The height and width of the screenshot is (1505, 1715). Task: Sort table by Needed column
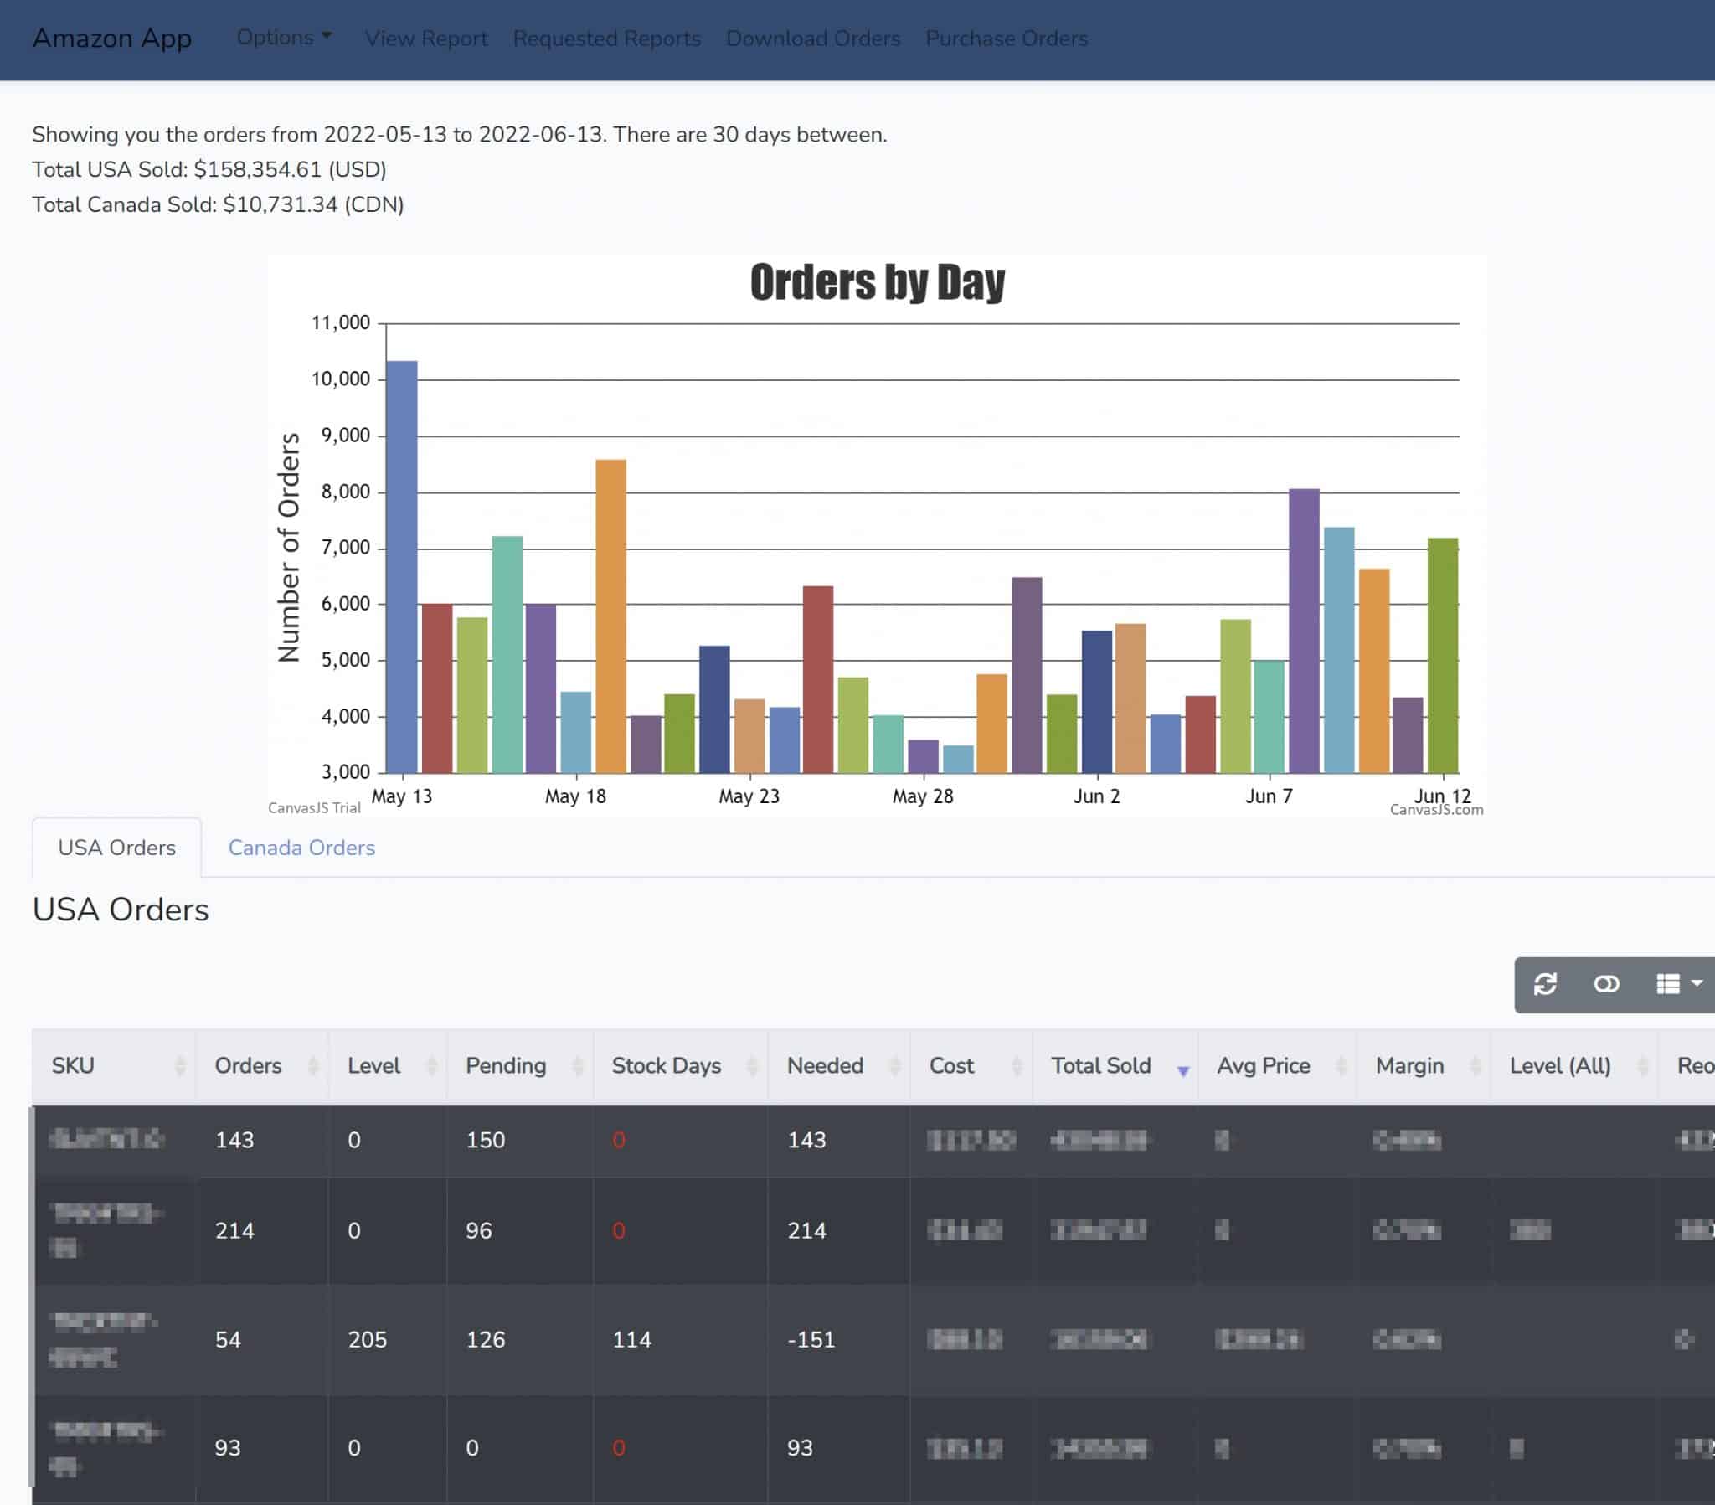coord(839,1066)
